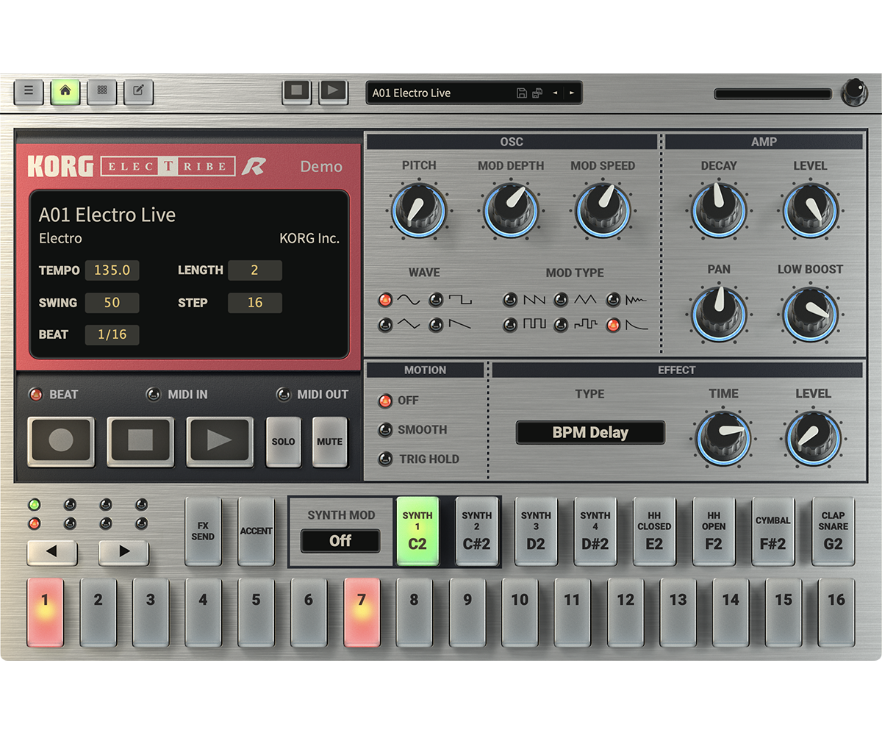
Task: Click the OSC PITCH knob
Action: pos(419,210)
